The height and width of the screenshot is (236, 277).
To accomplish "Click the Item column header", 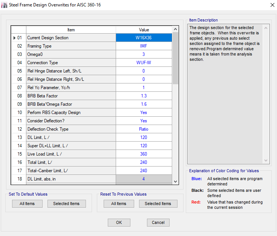I will (x=71, y=30).
